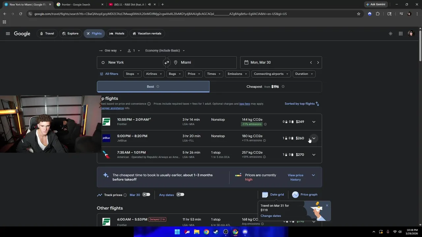
Task: Open Emissions filter dropdown
Action: coord(237,74)
